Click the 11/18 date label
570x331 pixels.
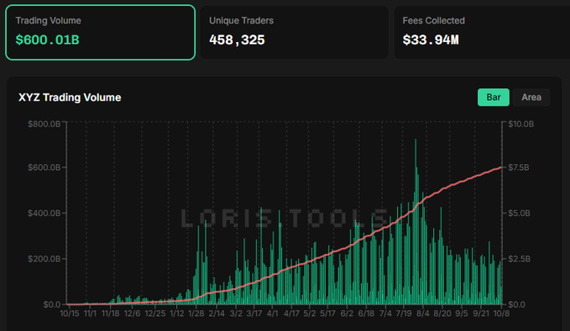point(111,313)
